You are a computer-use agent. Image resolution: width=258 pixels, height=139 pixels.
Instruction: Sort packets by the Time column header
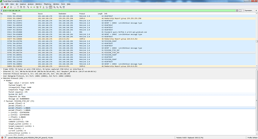point(14,14)
